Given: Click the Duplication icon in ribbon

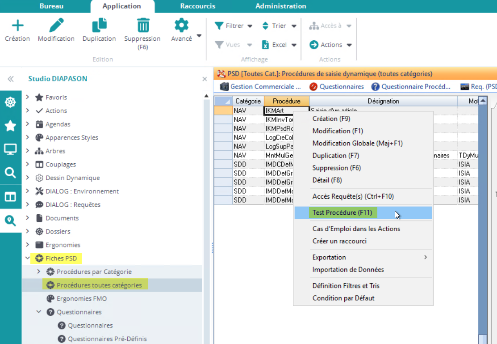Looking at the screenshot, I should coord(99,25).
